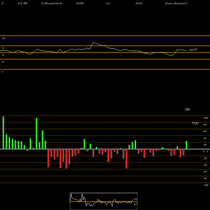Screen dimensions: 210x210
Task: Click the -100 label on the MR axis
Action: pyautogui.click(x=206, y=185)
